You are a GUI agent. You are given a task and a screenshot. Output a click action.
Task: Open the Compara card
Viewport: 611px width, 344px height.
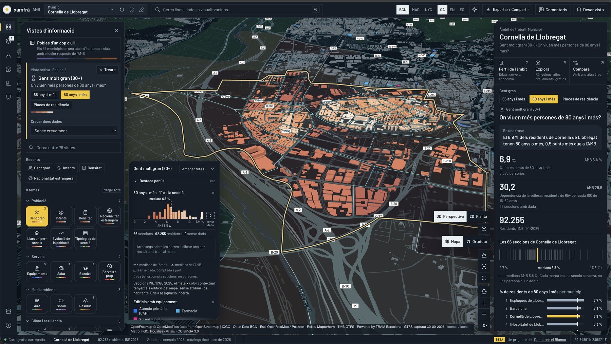pyautogui.click(x=589, y=71)
